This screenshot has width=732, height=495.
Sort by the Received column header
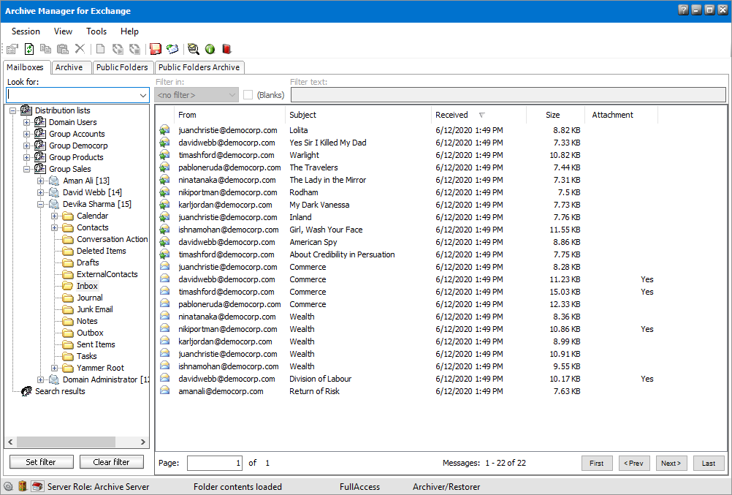pos(479,115)
